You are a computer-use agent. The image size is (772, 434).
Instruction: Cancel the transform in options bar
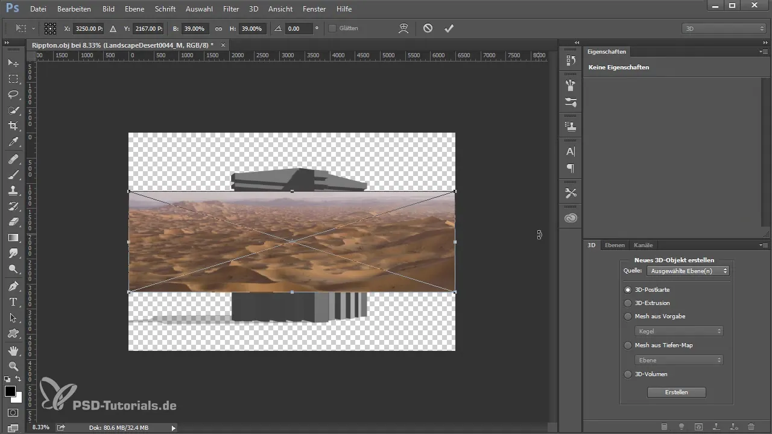(428, 28)
